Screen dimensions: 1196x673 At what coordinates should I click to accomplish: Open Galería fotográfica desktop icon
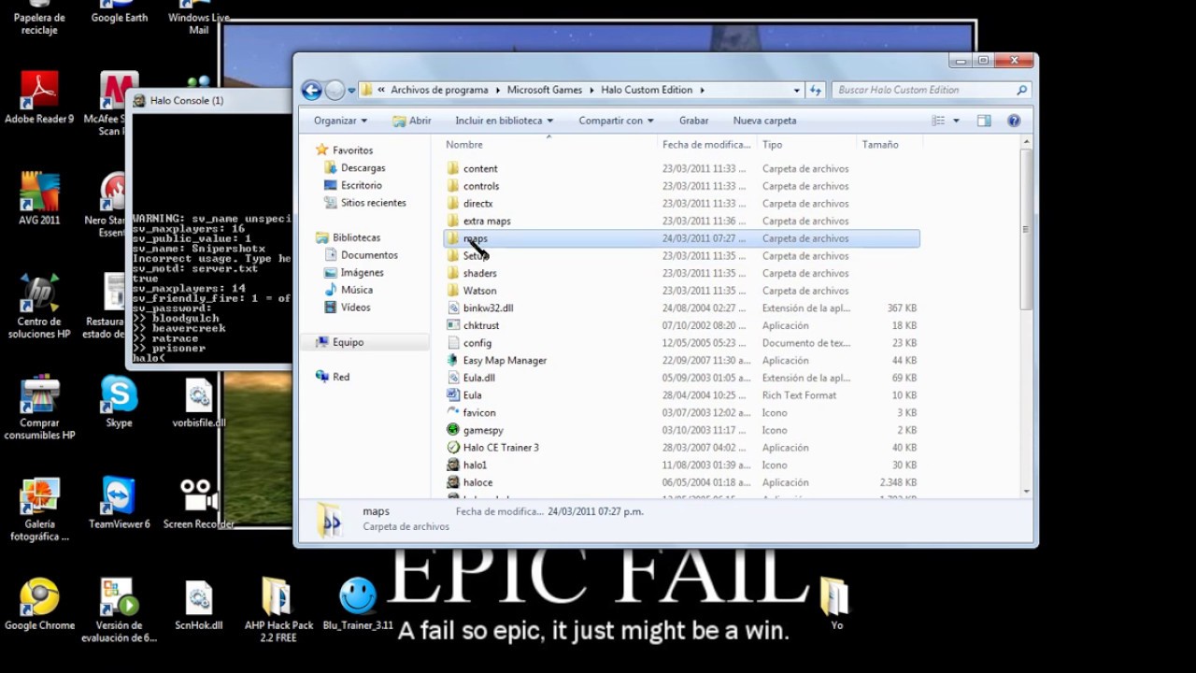(x=39, y=508)
